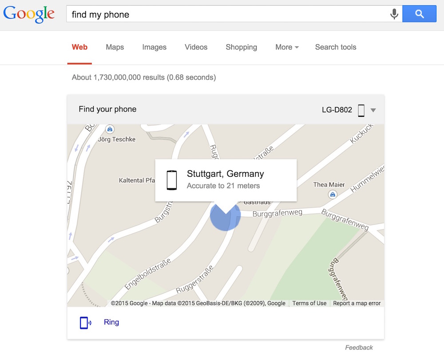Click the Jörg Teschke shop marker icon
Viewport: 444px width, 360px height.
(x=110, y=129)
